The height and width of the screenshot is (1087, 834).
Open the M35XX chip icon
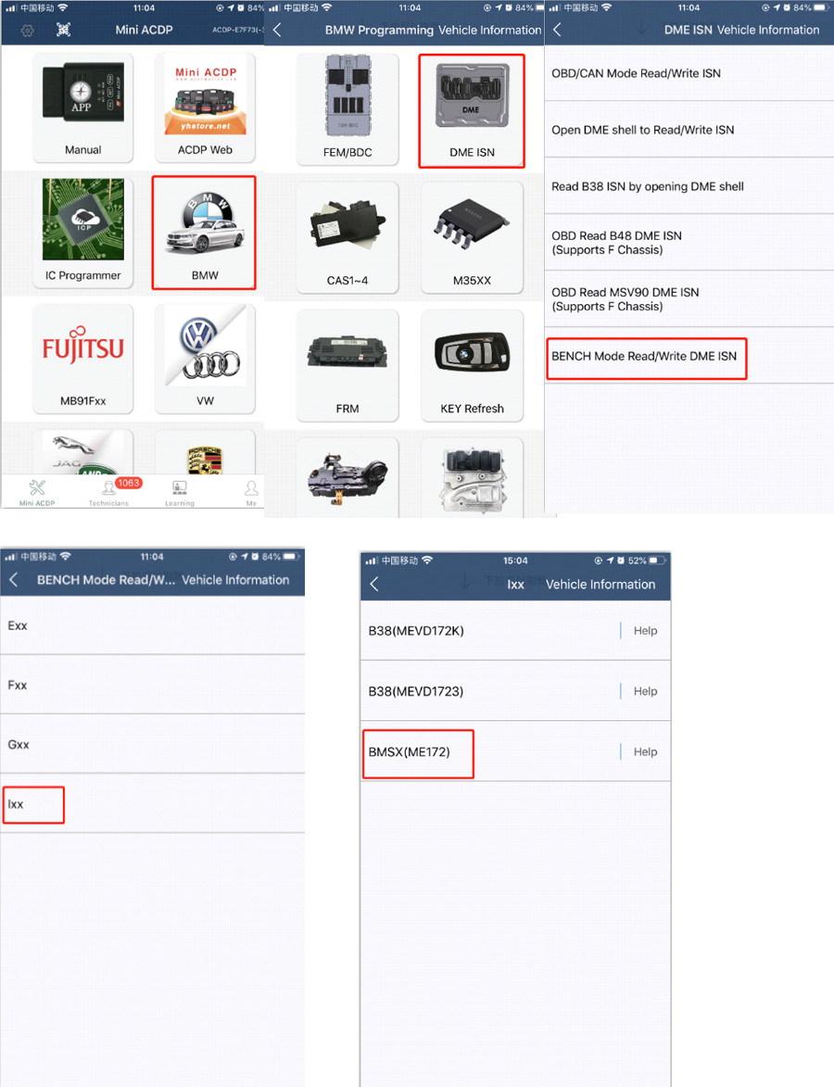coord(472,237)
